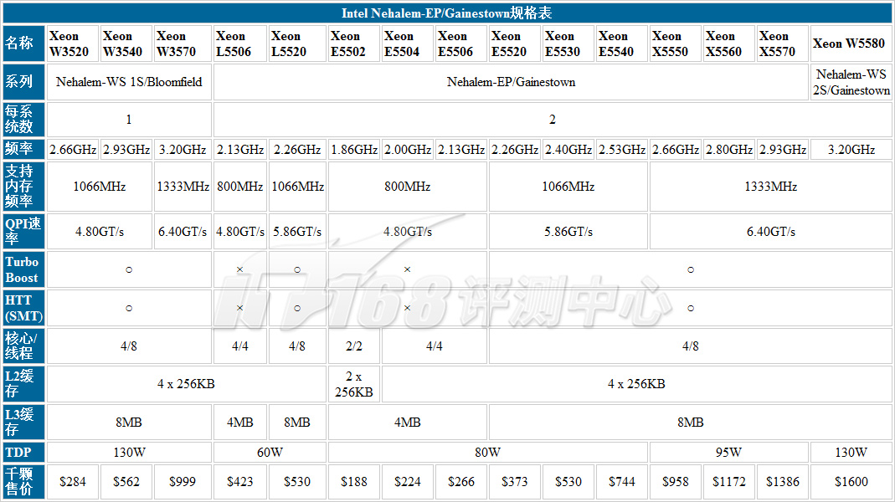
Task: Select the "Xeon W3570" name cell
Action: [x=183, y=44]
